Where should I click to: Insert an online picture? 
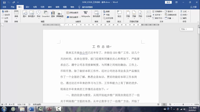[32, 14]
